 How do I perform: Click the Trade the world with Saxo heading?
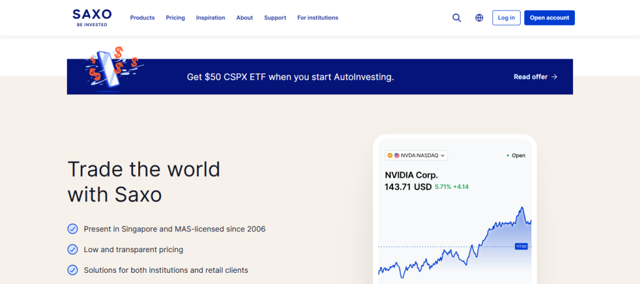144,182
